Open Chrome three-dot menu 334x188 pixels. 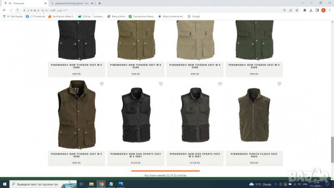(x=330, y=10)
